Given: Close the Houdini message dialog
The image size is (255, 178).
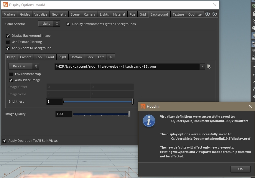Looking at the screenshot, I should point(250,106).
